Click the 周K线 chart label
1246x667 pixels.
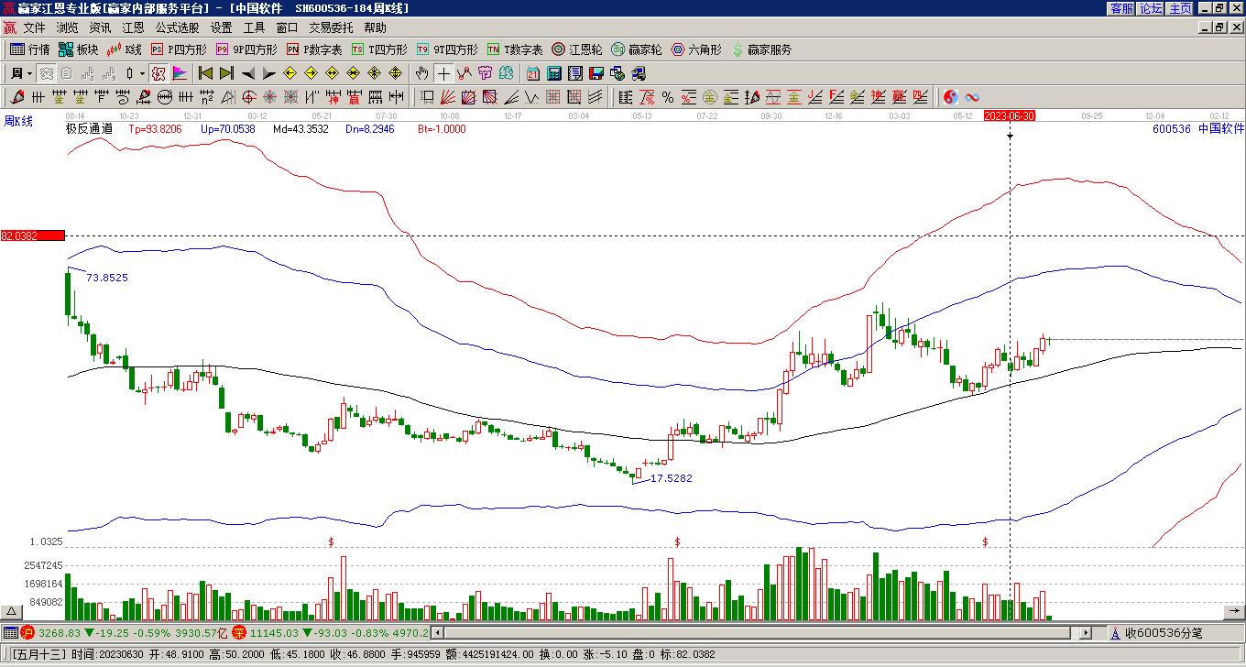point(18,120)
